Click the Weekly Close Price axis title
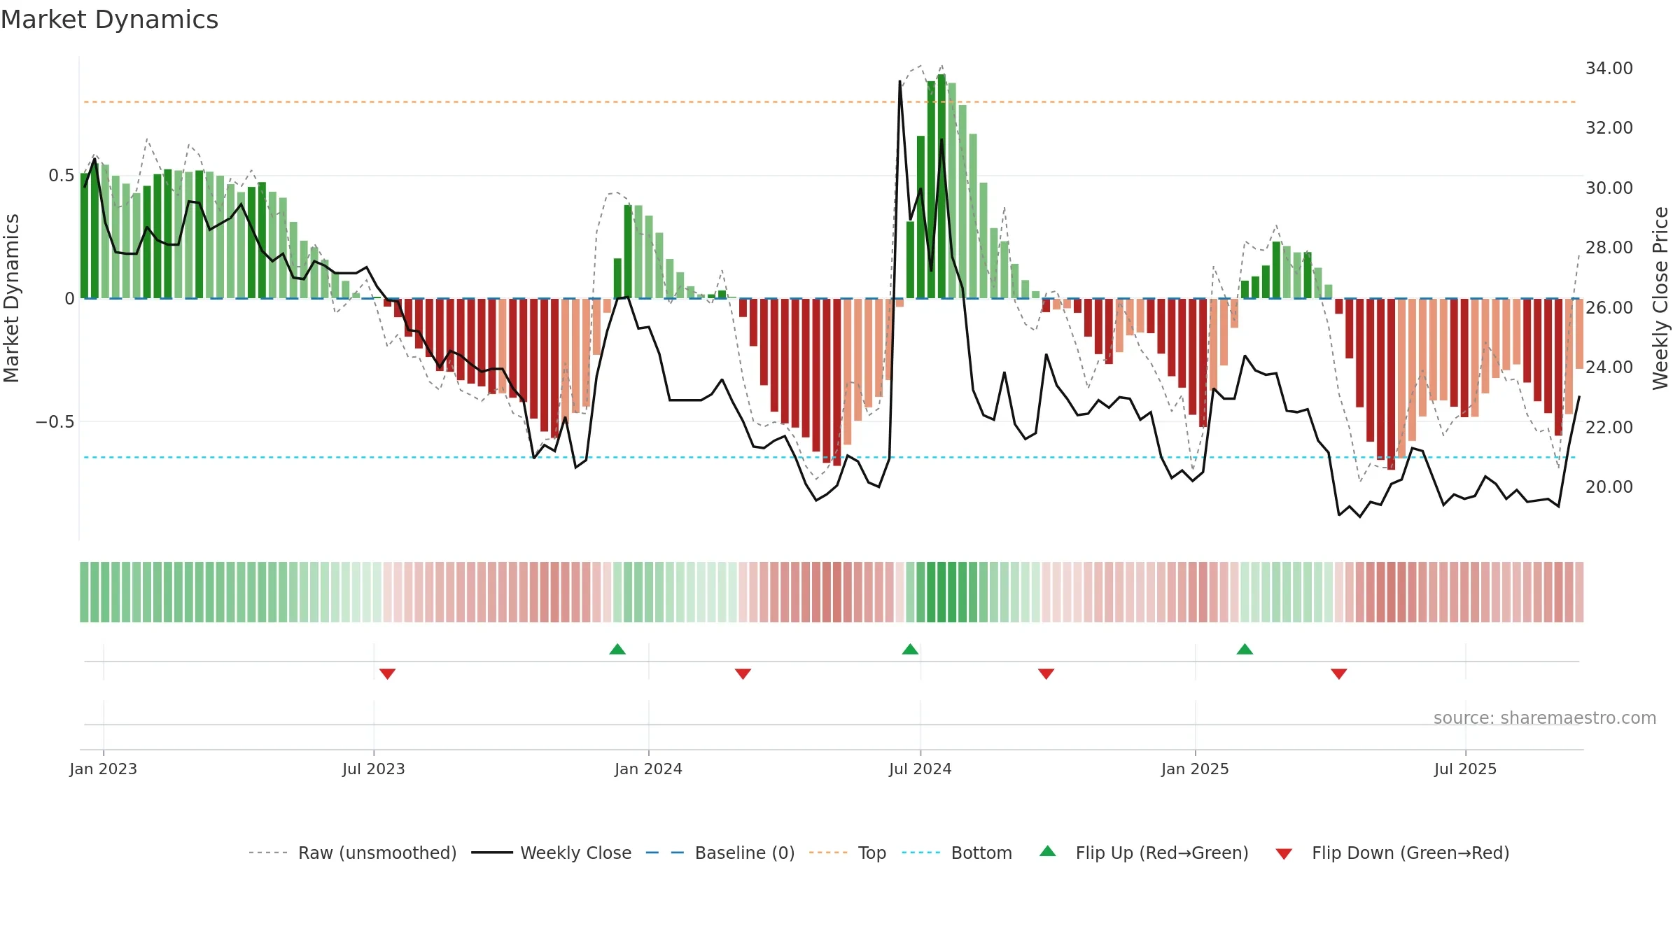The height and width of the screenshot is (945, 1680). tap(1660, 298)
